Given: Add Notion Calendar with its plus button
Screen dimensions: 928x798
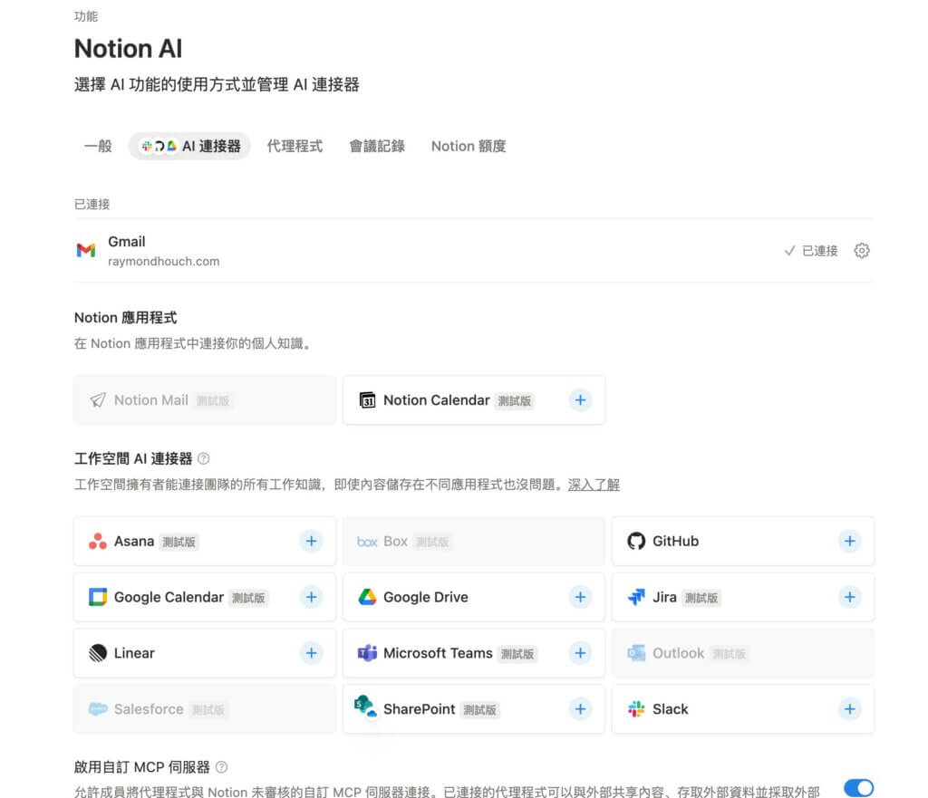Looking at the screenshot, I should click(x=580, y=399).
